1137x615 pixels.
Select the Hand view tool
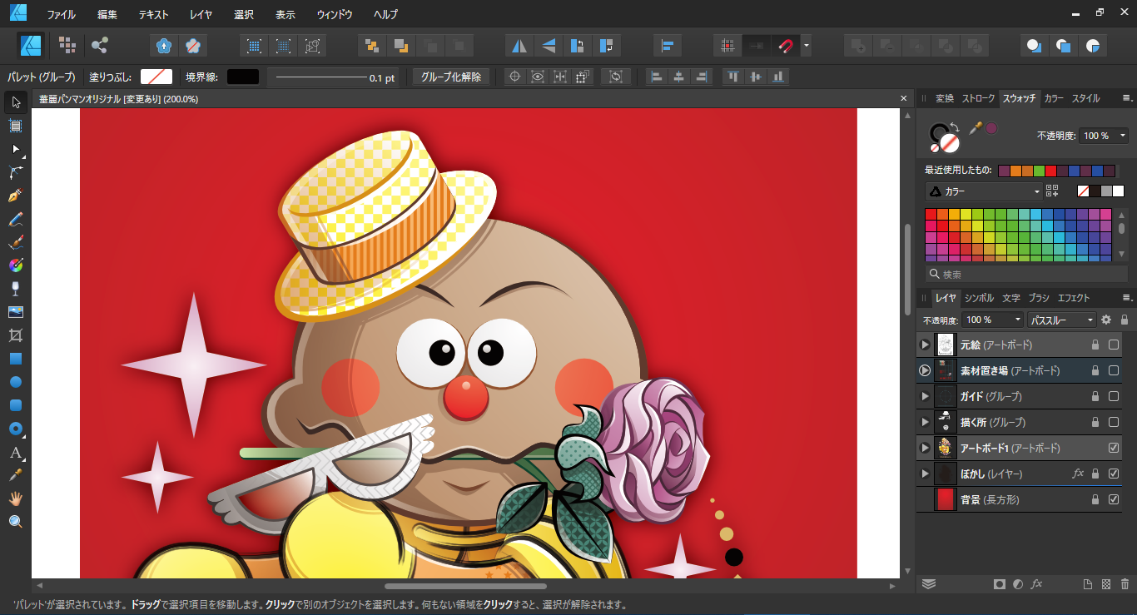pos(15,498)
